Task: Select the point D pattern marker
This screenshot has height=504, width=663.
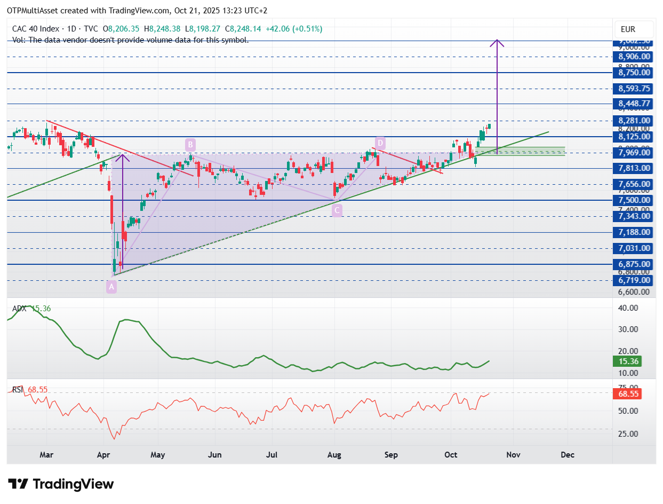Action: [x=380, y=143]
